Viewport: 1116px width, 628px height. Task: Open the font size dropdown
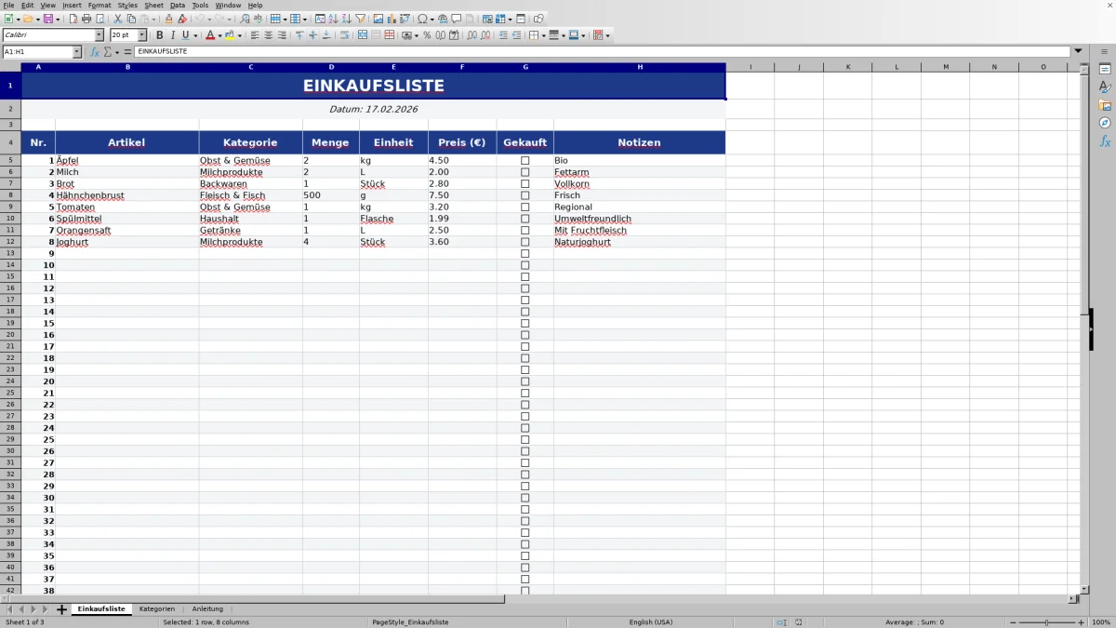143,34
